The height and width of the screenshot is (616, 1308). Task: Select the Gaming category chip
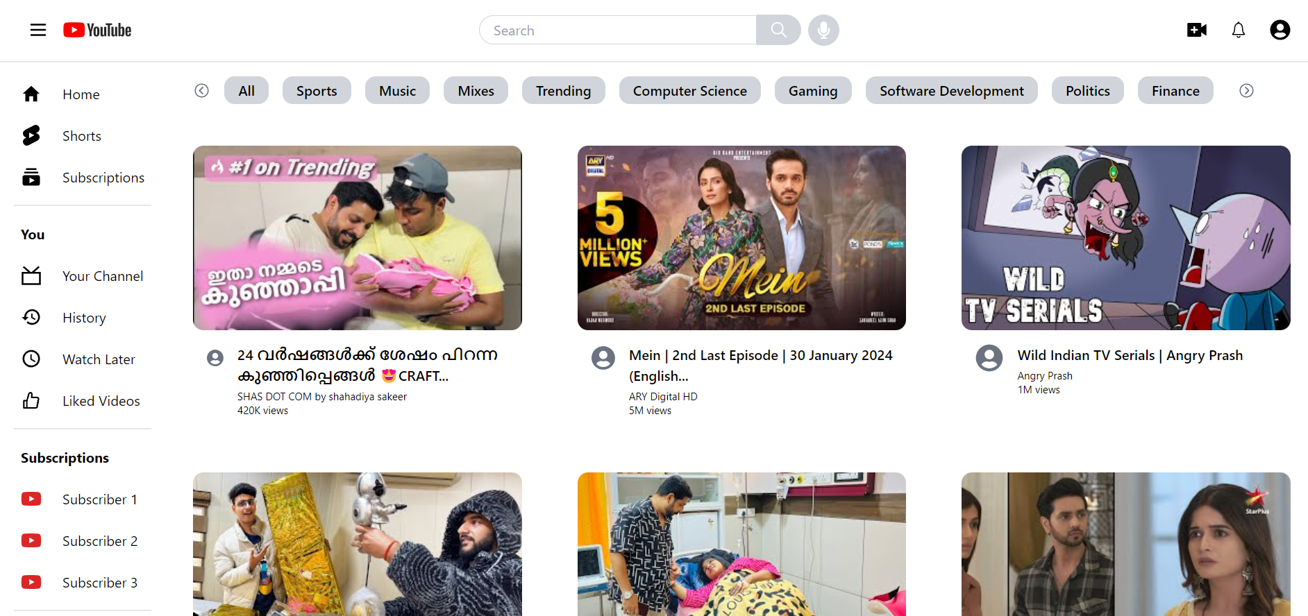pyautogui.click(x=813, y=91)
